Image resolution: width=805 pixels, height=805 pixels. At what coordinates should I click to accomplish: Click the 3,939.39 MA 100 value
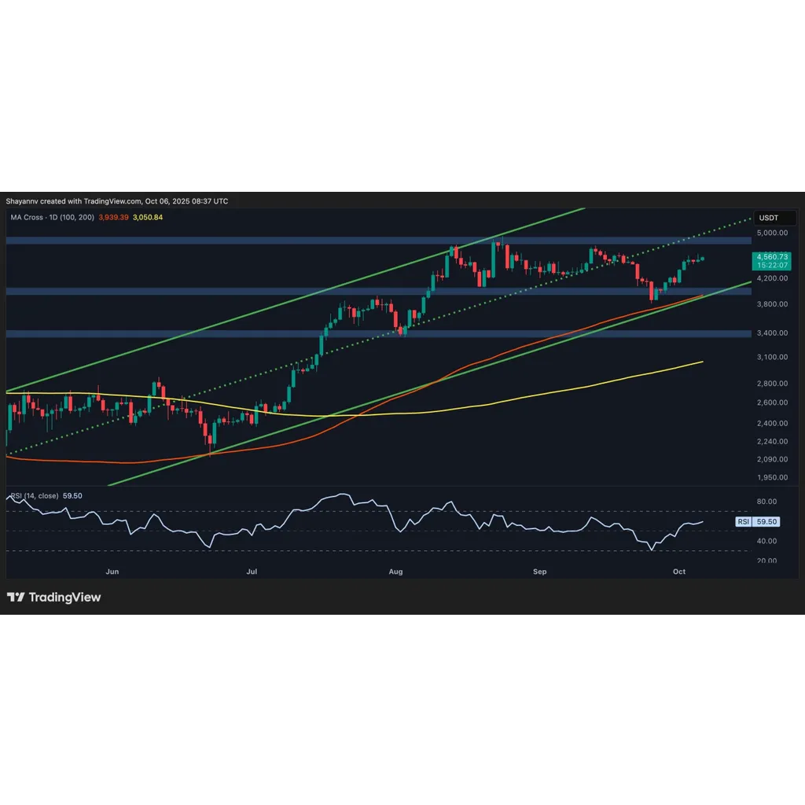tap(113, 217)
